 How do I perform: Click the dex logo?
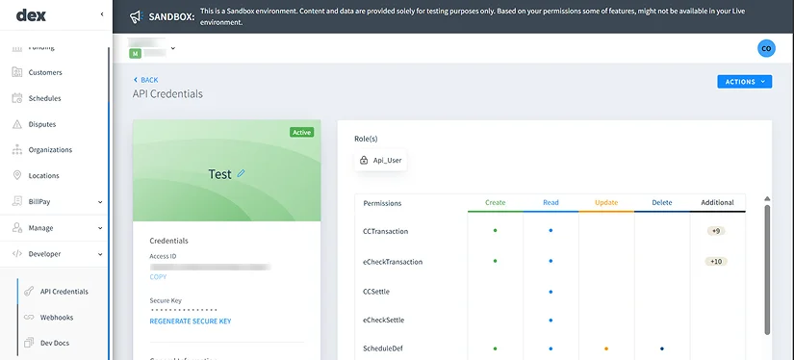click(x=31, y=15)
